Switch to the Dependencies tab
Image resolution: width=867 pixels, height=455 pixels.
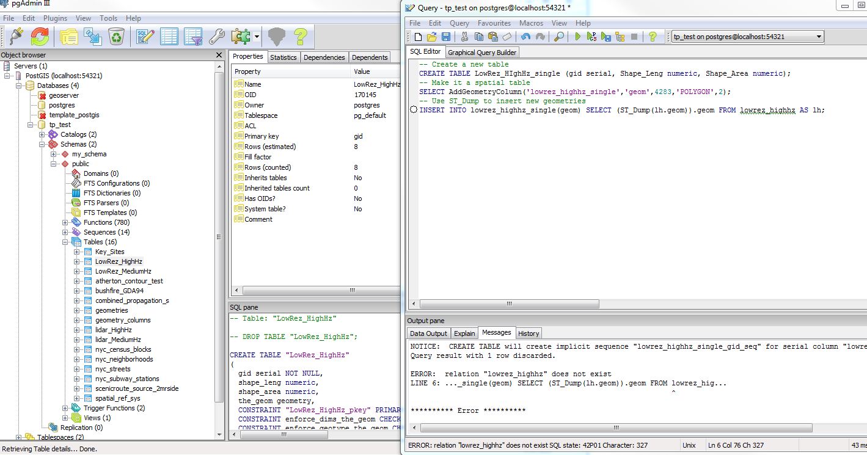[x=324, y=57]
